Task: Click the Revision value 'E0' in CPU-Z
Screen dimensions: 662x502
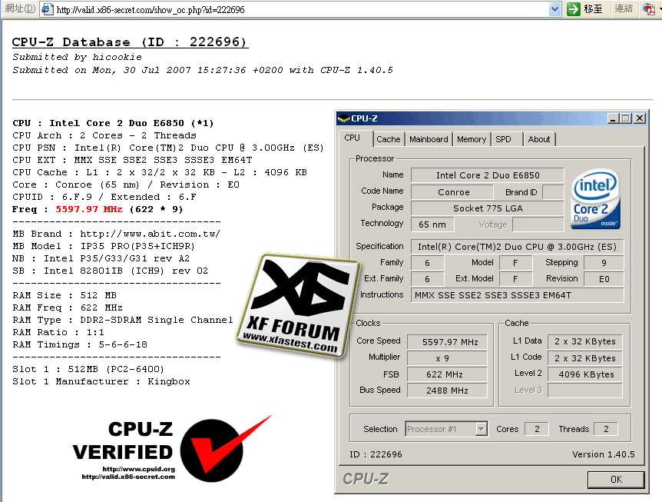Action: point(604,279)
